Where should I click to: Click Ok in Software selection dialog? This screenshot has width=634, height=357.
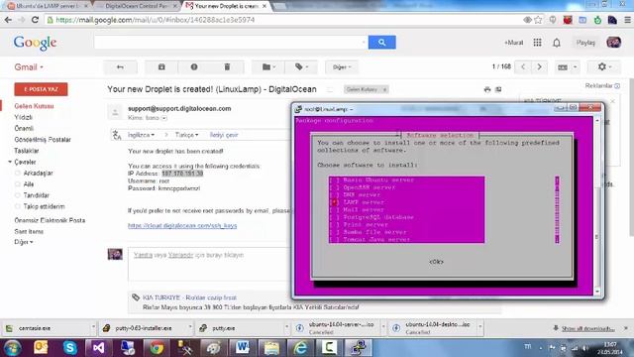(x=436, y=262)
